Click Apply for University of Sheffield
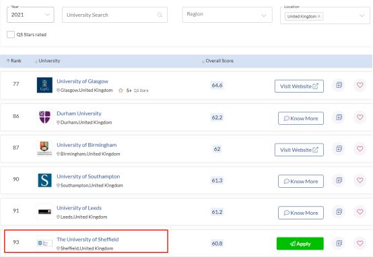 pos(300,244)
